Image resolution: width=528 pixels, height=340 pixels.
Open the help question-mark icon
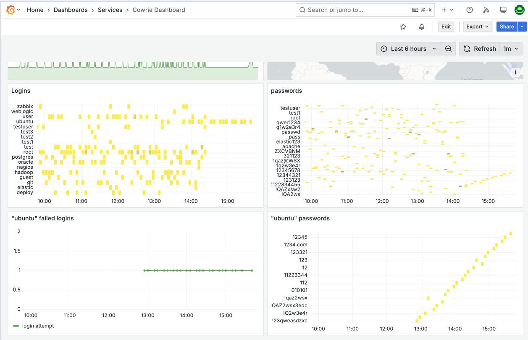click(470, 10)
